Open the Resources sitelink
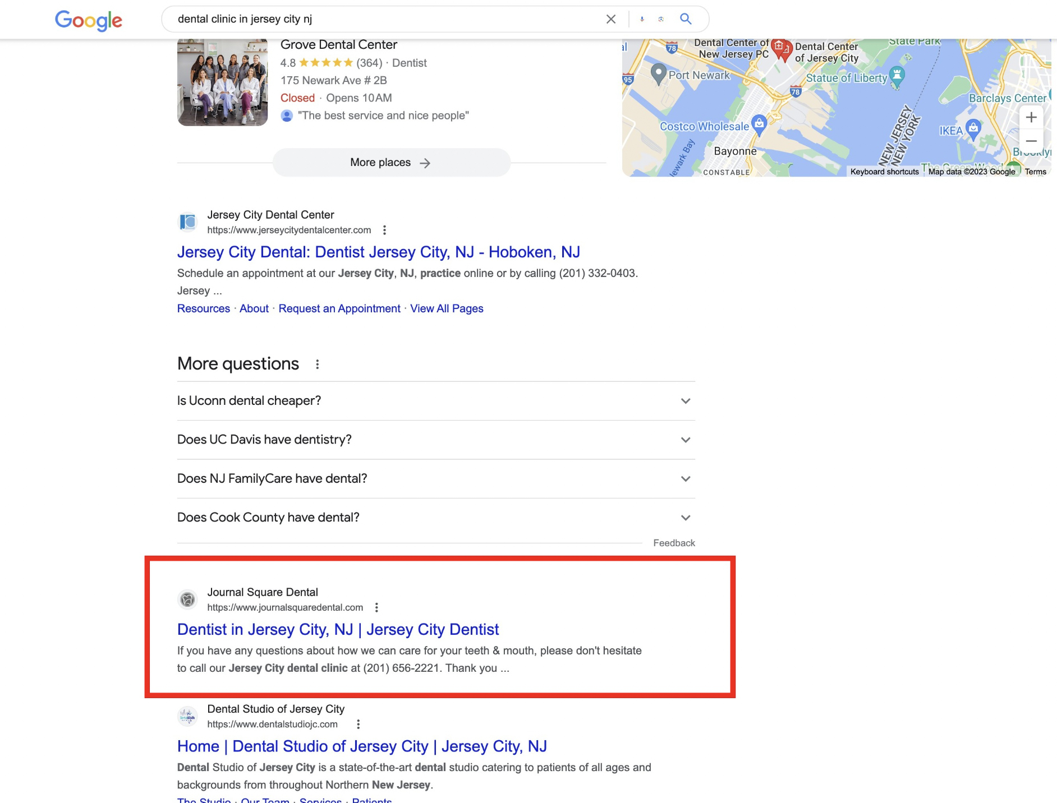Screen dimensions: 1057x803 point(204,308)
